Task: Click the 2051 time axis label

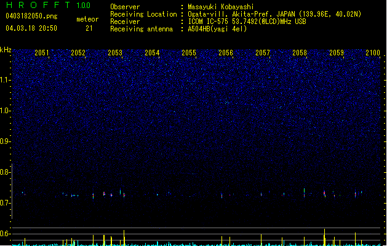Action: click(42, 53)
